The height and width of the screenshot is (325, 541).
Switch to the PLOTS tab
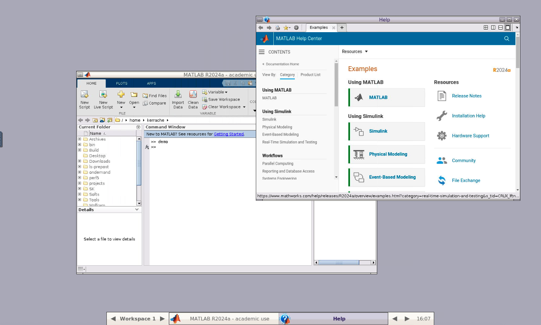coord(122,83)
